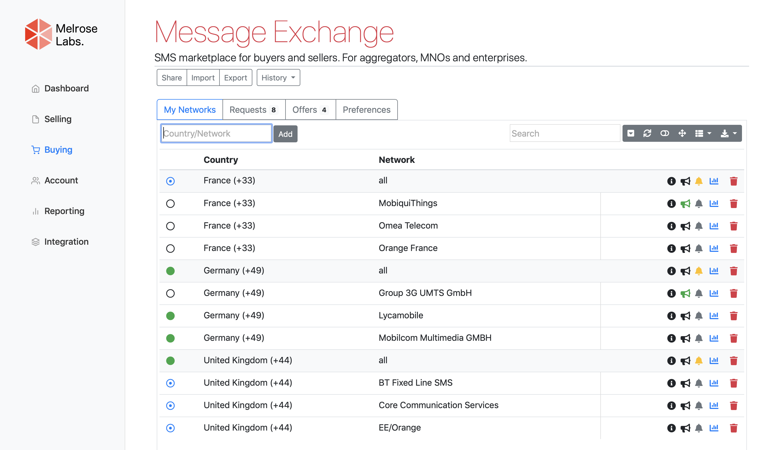Click the caret-down box icon in toolbar
Viewport: 765px width, 450px height.
pyautogui.click(x=630, y=133)
